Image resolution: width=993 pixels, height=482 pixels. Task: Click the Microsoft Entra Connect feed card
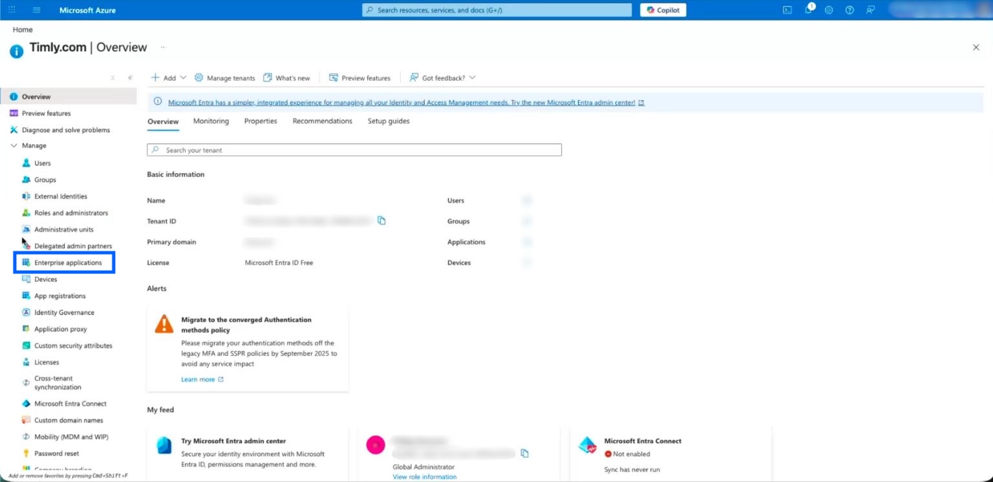click(x=670, y=453)
